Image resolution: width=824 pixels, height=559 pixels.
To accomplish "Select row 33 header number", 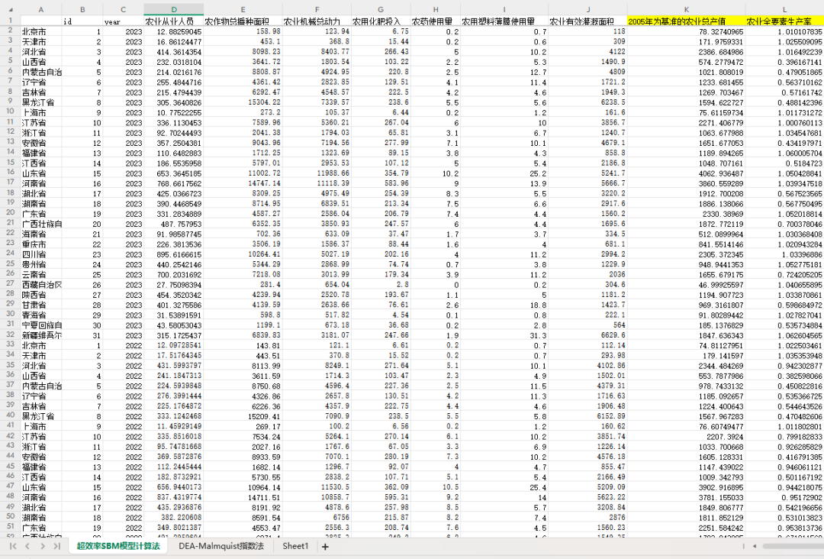I will pos(10,344).
